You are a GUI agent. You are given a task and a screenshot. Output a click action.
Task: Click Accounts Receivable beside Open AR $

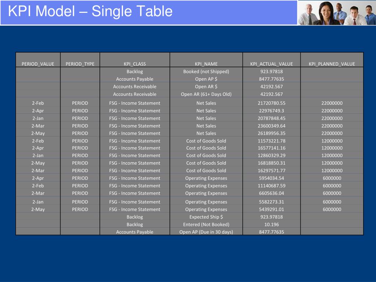pos(135,87)
